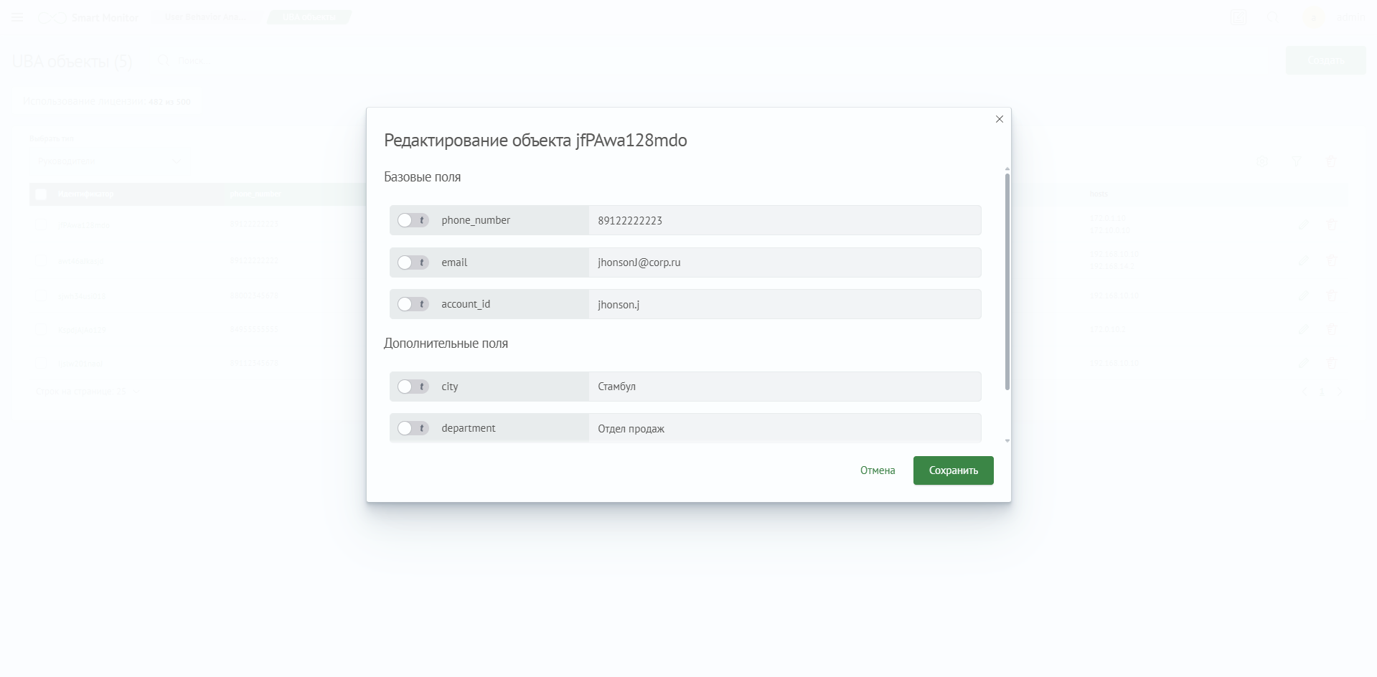Click the phone_number value input field
Screen dimensions: 1377x677
pyautogui.click(x=784, y=220)
